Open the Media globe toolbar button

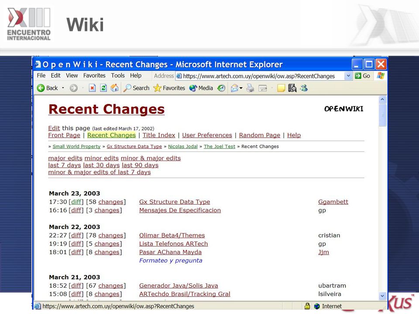[x=201, y=88]
